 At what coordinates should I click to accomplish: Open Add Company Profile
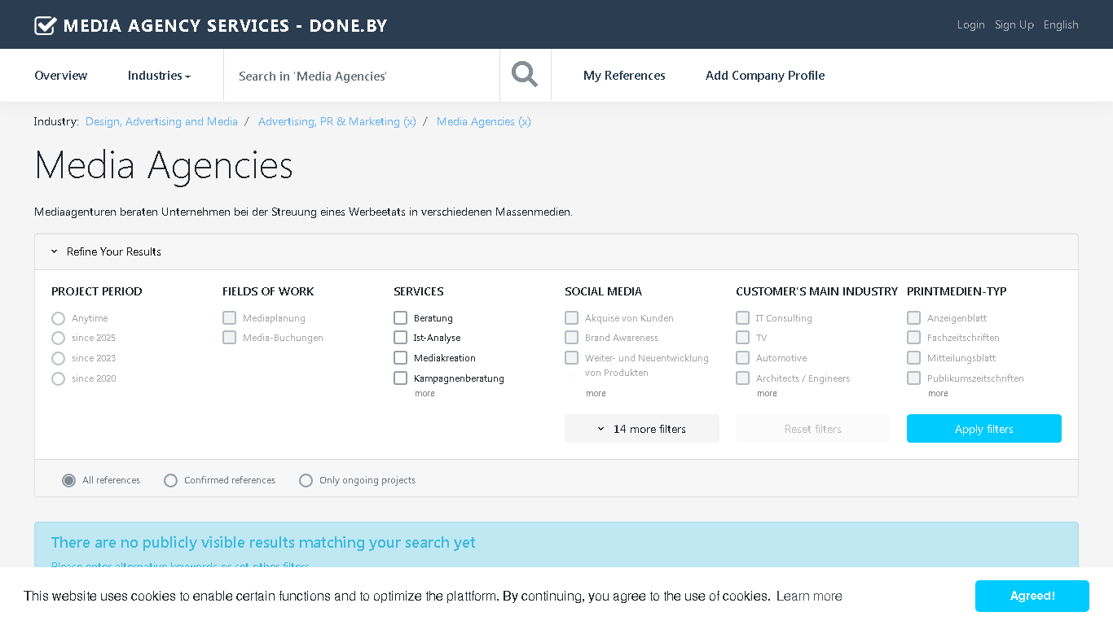click(765, 75)
